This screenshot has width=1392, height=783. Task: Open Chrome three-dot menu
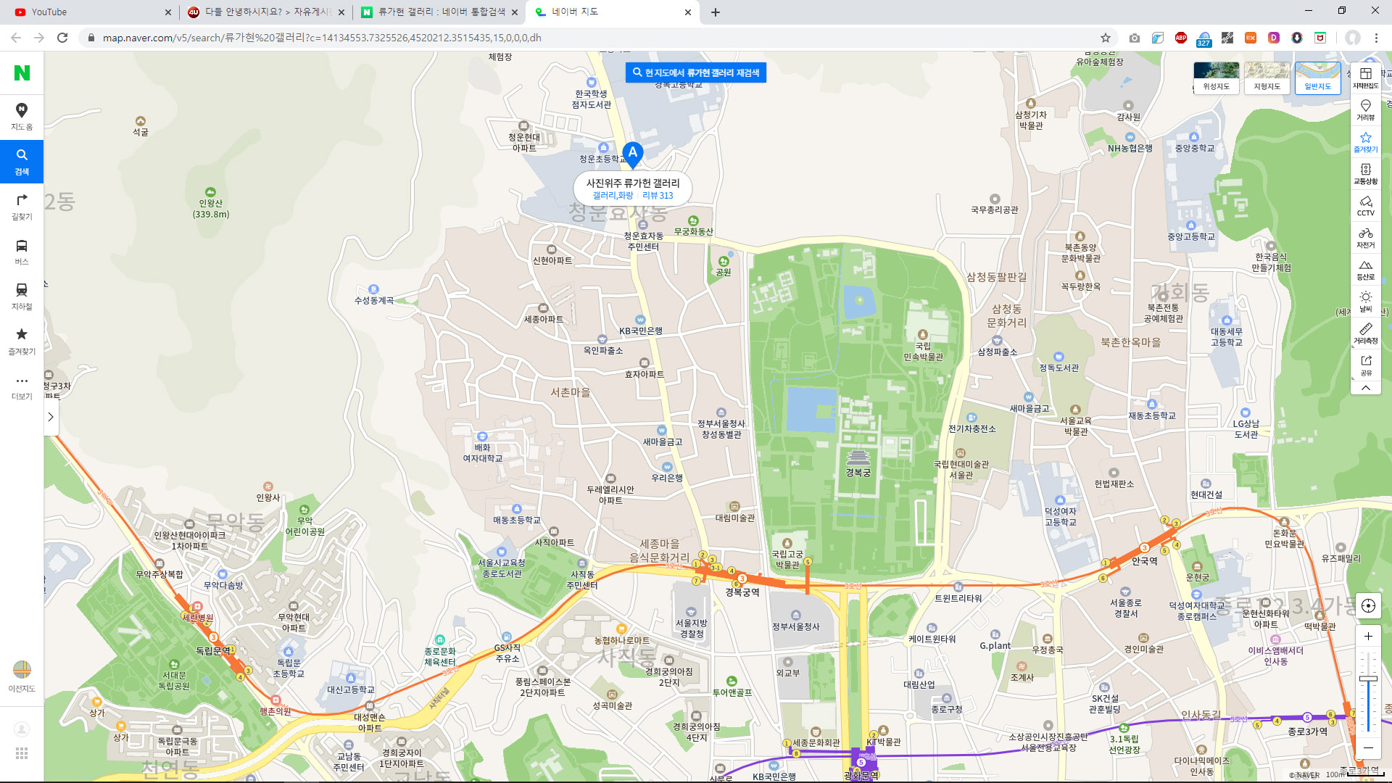1376,38
